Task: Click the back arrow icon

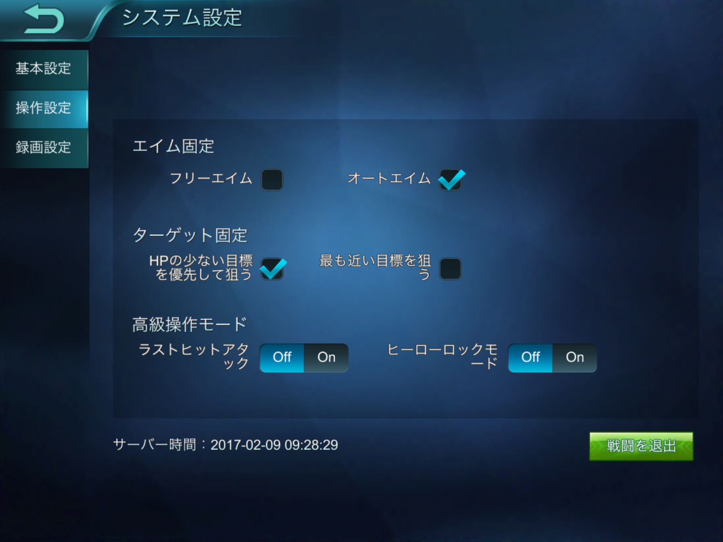Action: click(44, 19)
